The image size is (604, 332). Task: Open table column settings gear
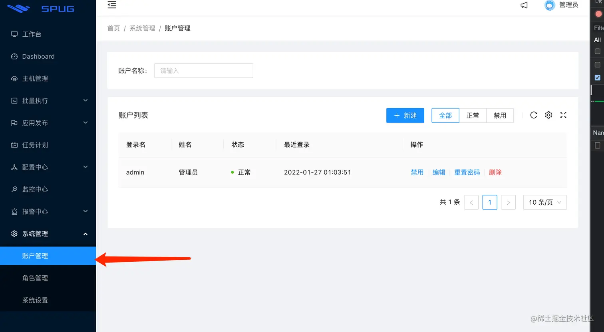(548, 115)
